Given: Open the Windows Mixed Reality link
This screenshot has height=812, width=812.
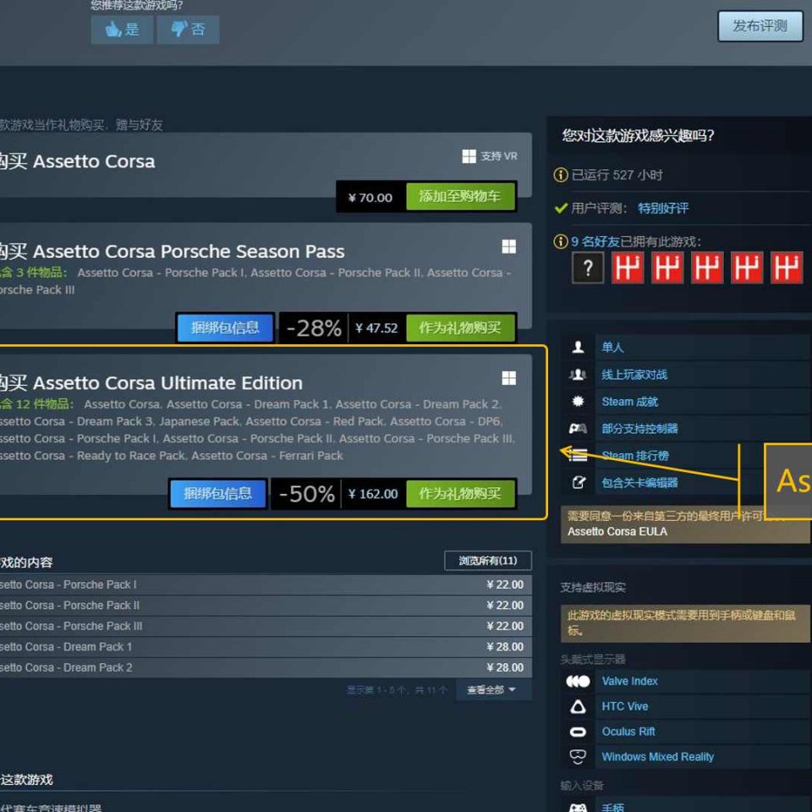Looking at the screenshot, I should coord(658,756).
